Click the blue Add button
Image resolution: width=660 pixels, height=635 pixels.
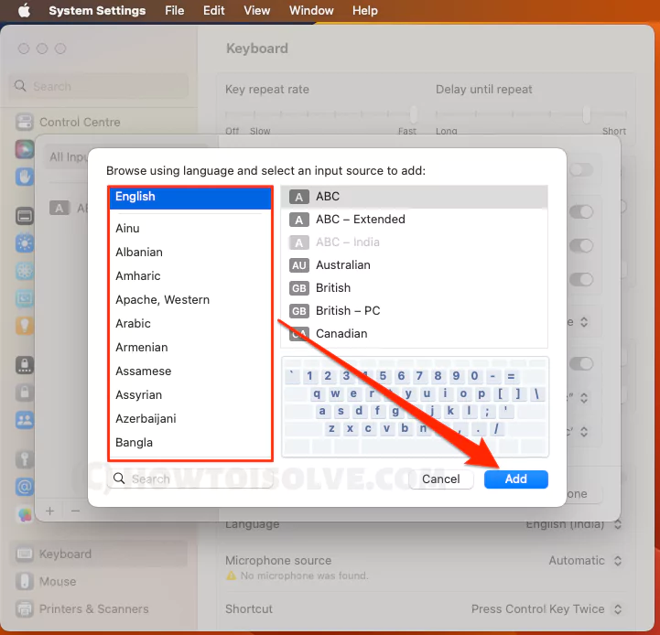(515, 479)
